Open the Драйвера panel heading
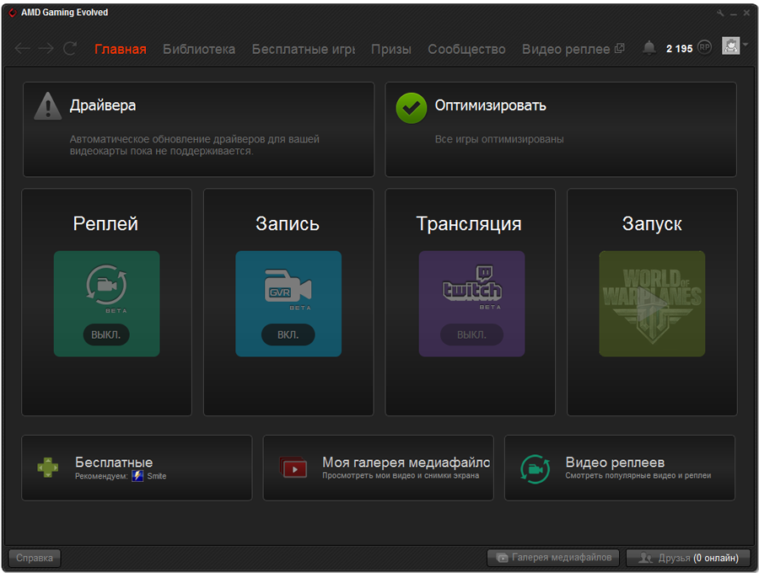This screenshot has height=573, width=759. [x=103, y=105]
